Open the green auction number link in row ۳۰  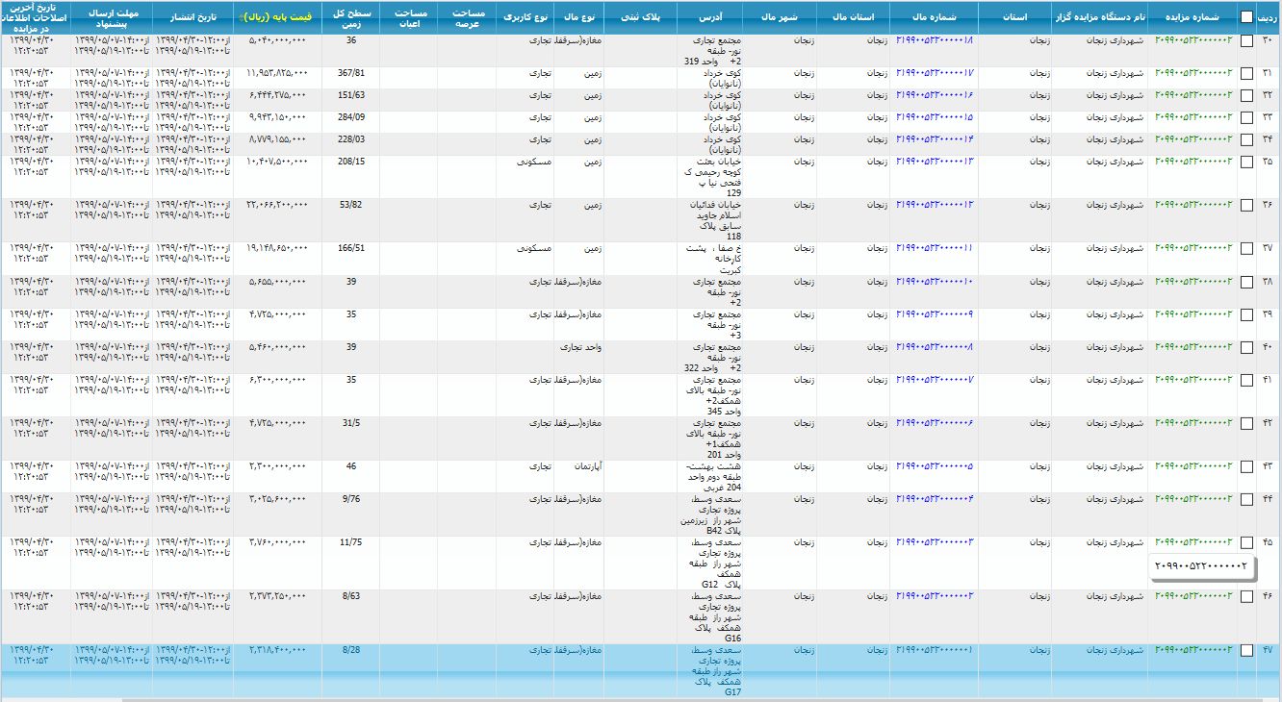1193,40
